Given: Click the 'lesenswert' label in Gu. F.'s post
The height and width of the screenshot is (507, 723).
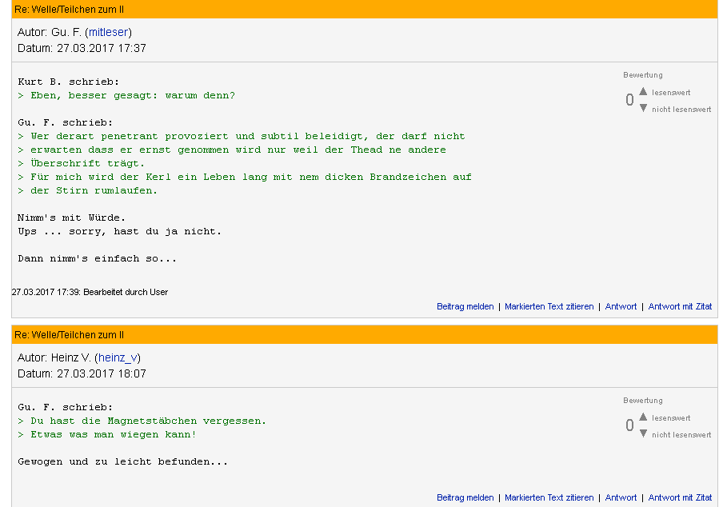Looking at the screenshot, I should (671, 93).
